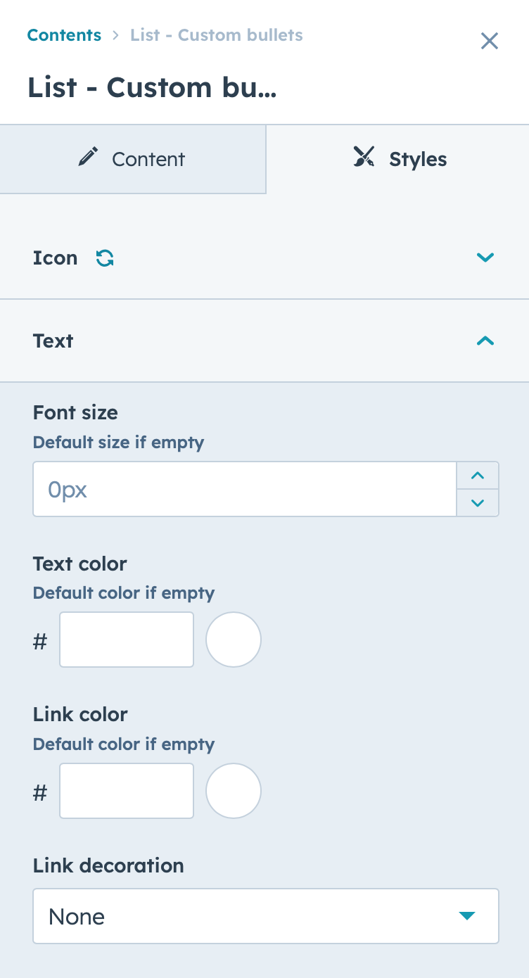Go back via Contents breadcrumb link
Image resolution: width=529 pixels, height=978 pixels.
(x=64, y=35)
